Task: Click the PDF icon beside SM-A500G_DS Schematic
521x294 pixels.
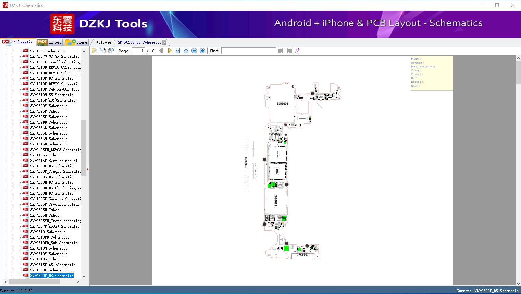Action: 26,177
